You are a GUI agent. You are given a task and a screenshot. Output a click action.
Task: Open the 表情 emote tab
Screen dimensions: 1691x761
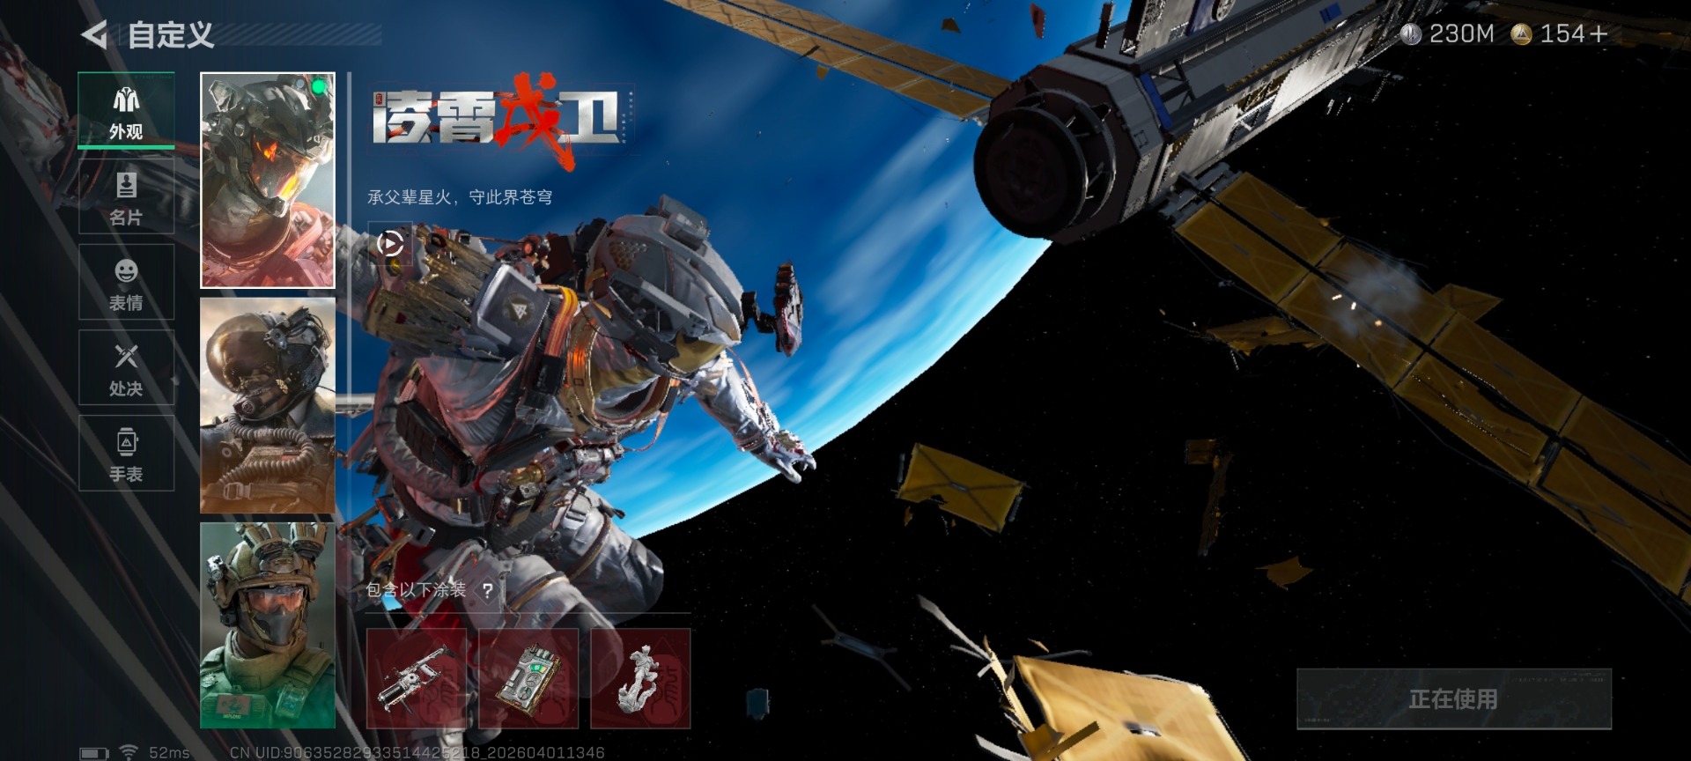coord(126,282)
